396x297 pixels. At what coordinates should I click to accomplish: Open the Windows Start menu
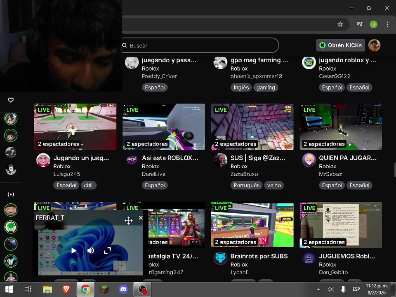point(9,289)
